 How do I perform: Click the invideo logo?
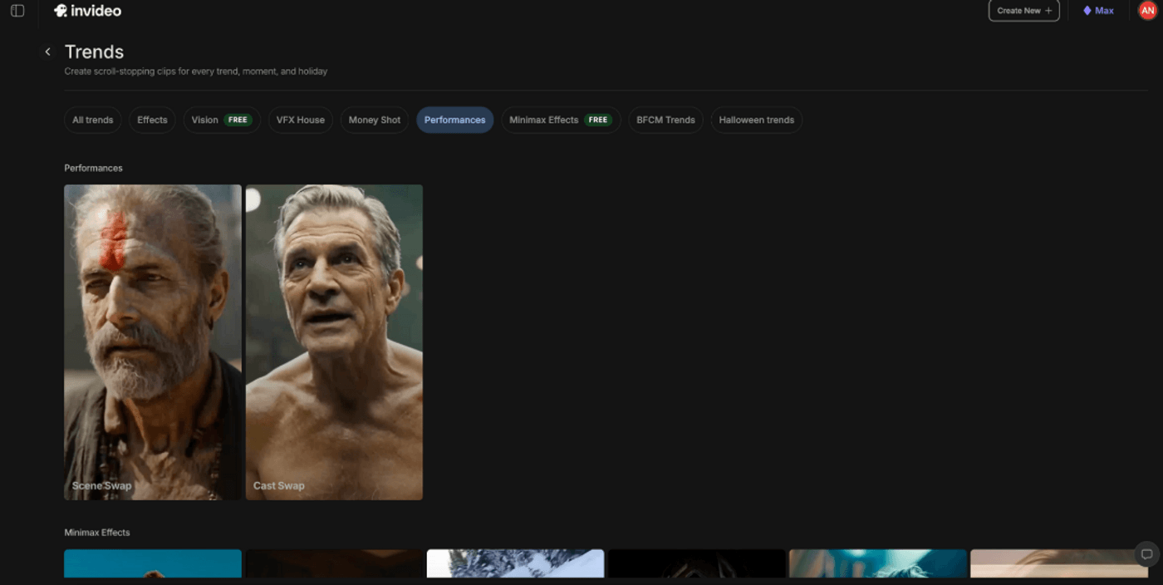click(88, 11)
